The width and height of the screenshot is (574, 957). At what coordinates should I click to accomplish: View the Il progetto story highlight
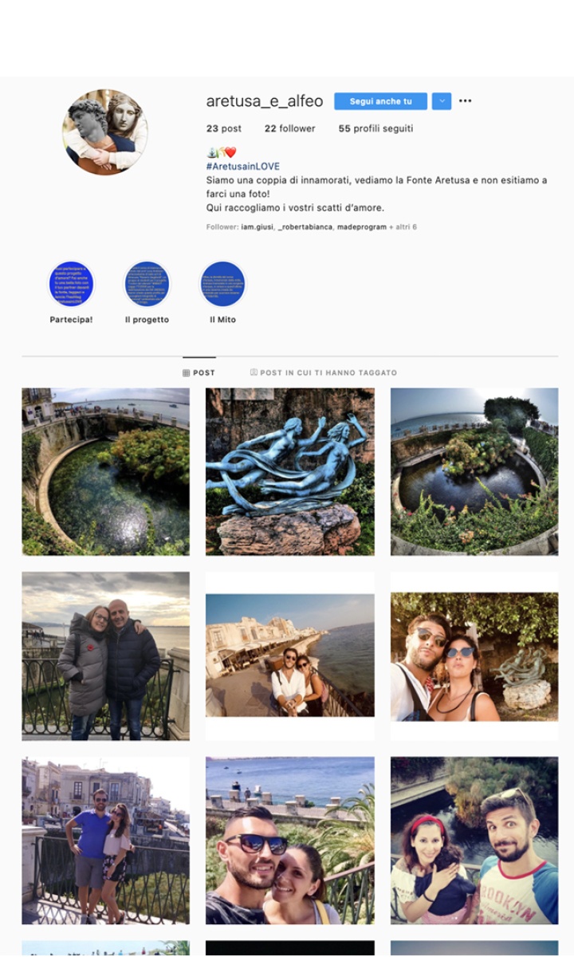147,284
